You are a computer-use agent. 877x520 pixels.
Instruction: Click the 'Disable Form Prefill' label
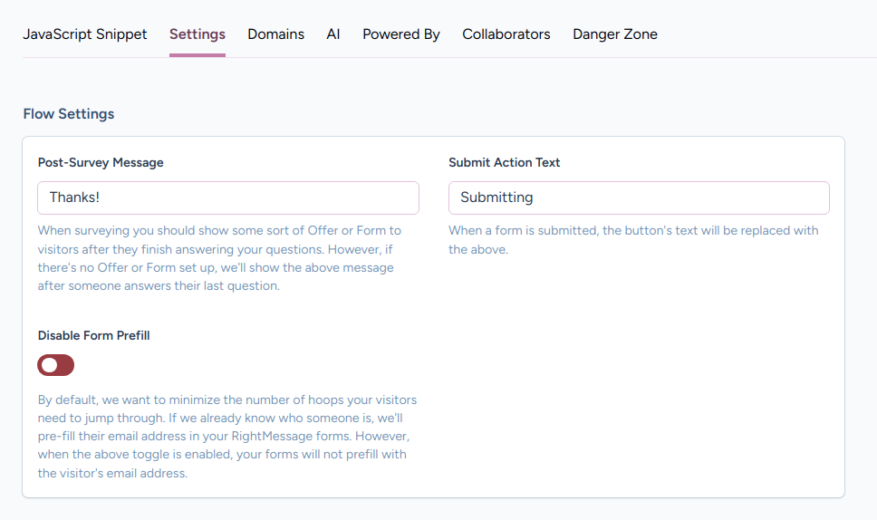pos(93,335)
